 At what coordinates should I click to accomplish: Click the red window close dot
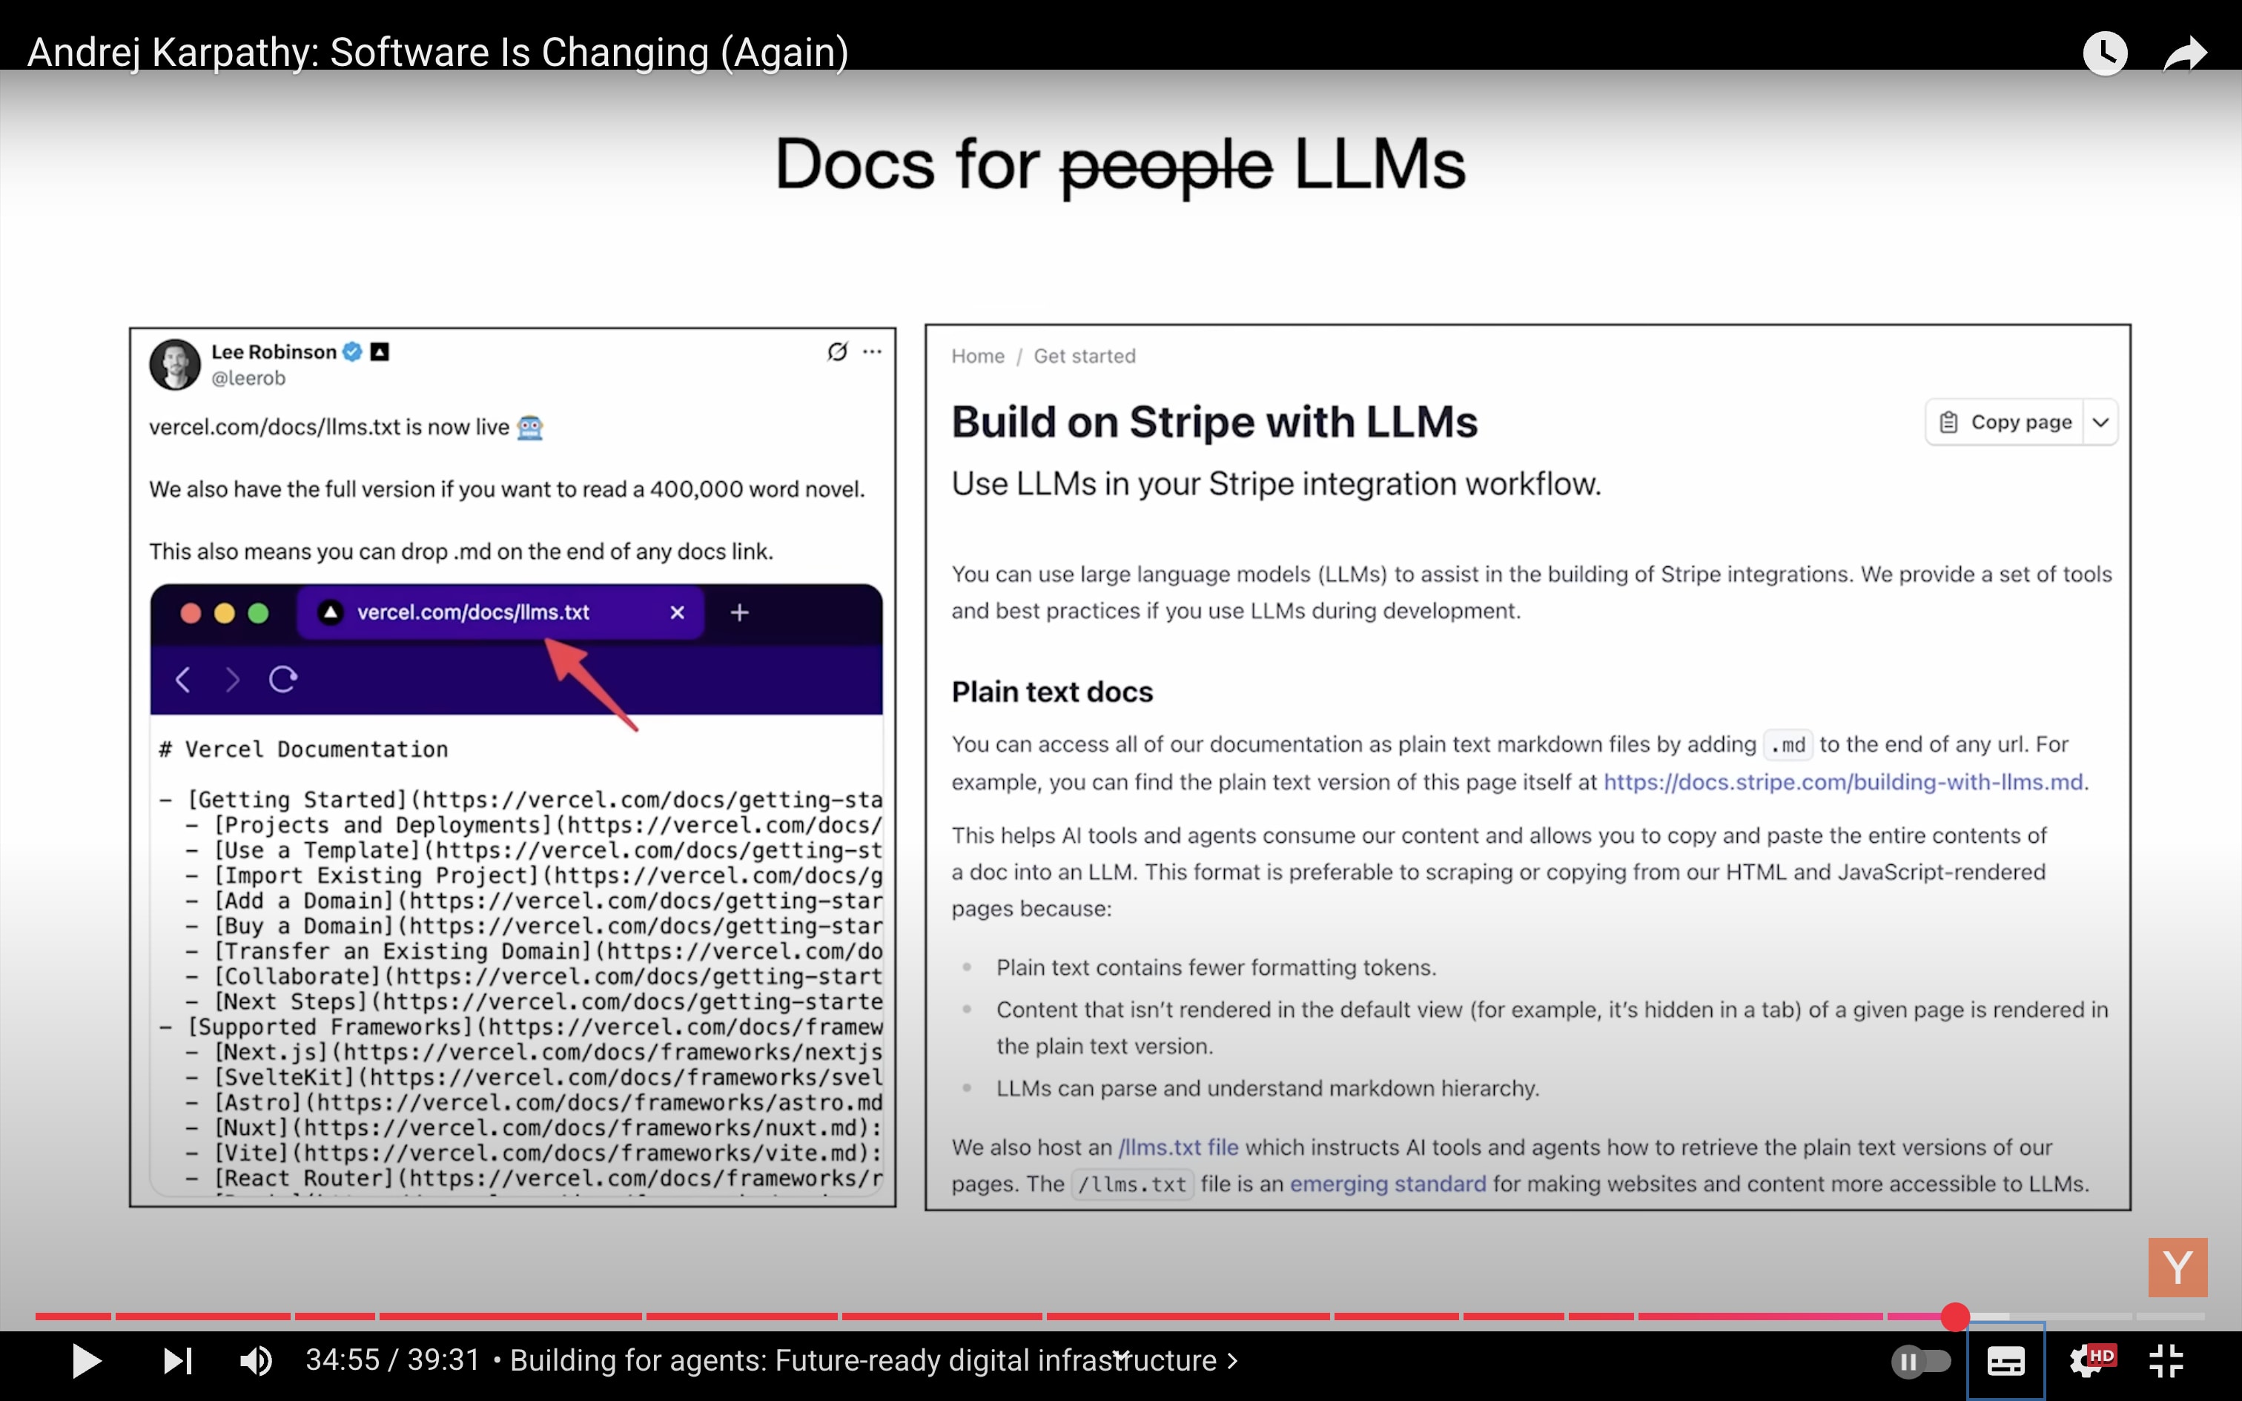191,612
